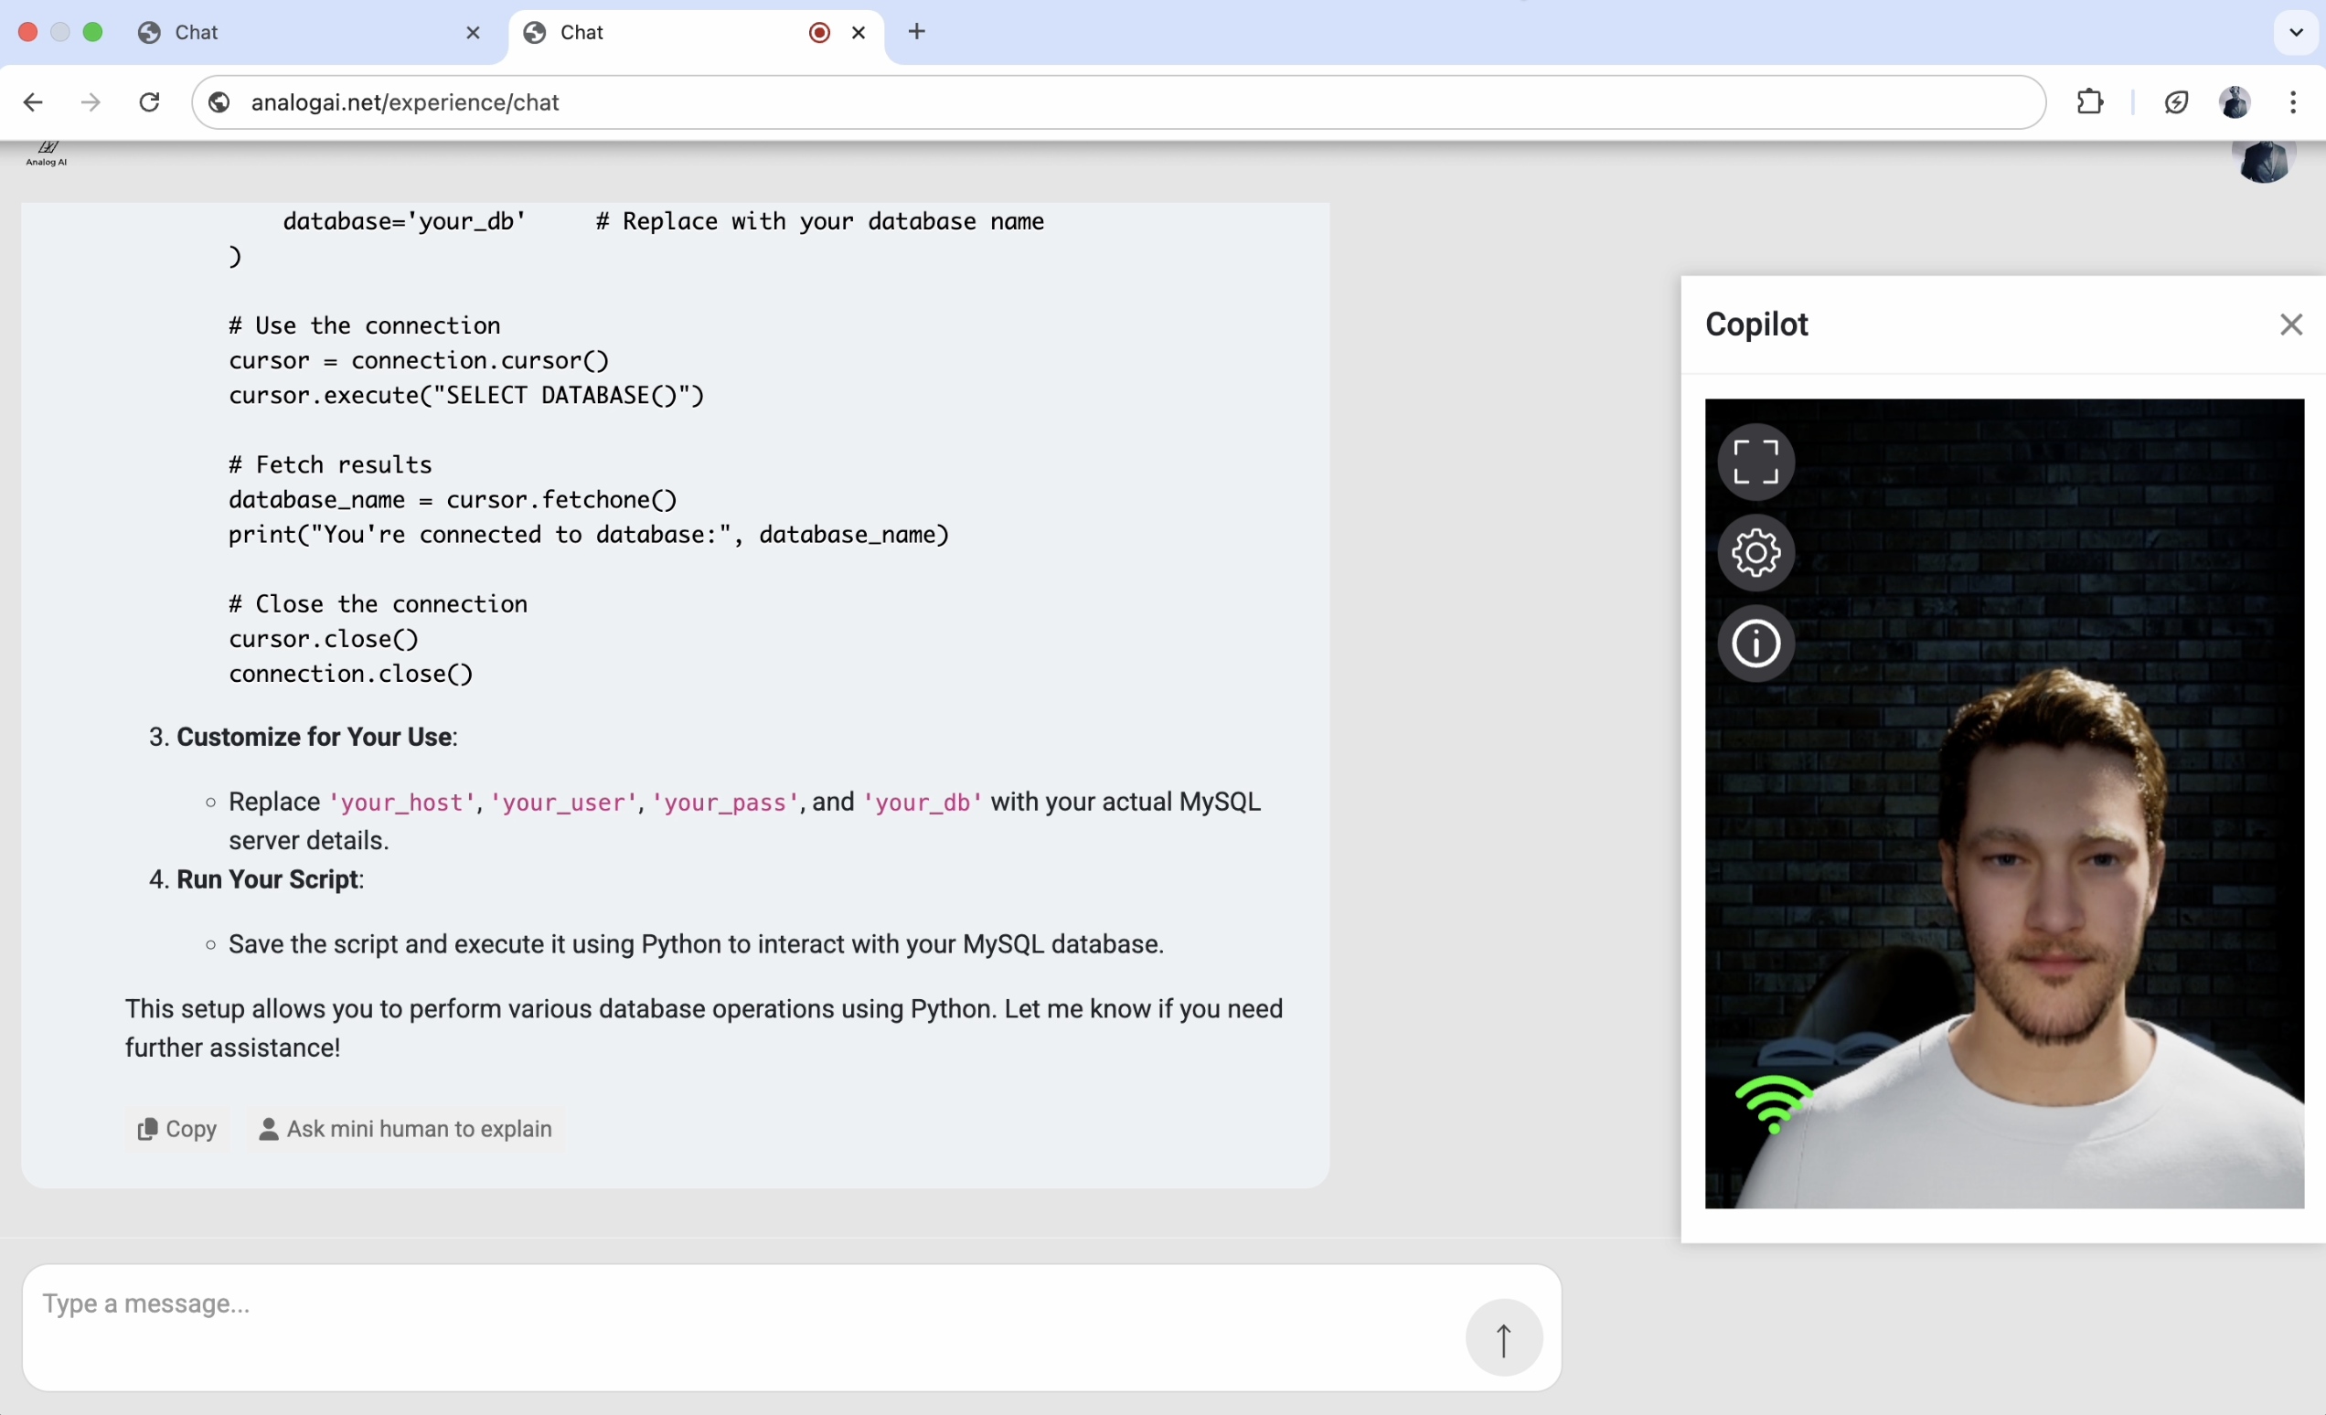Switch to the first Chat tab

[x=302, y=32]
